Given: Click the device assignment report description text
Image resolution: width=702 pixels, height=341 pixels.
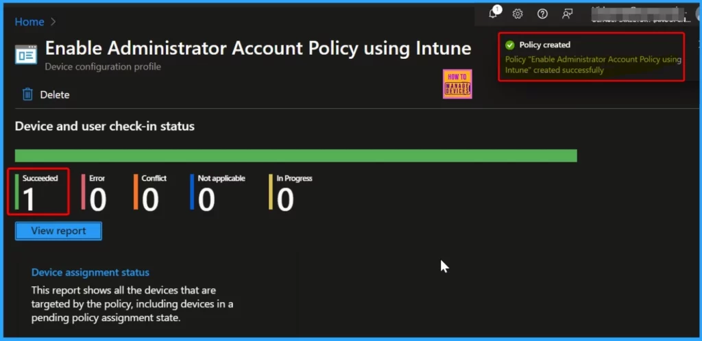Looking at the screenshot, I should click(132, 304).
